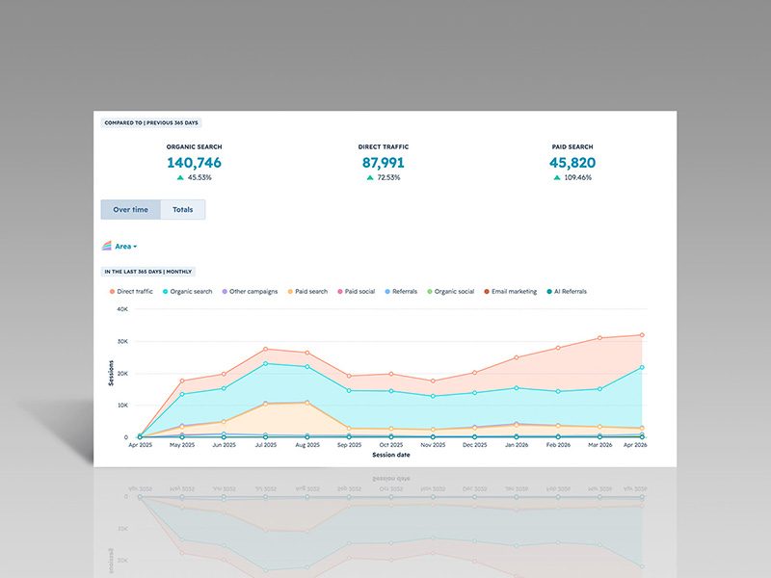Screen dimensions: 771x578
Task: Click the Direct Traffic metric heading
Action: click(x=383, y=146)
